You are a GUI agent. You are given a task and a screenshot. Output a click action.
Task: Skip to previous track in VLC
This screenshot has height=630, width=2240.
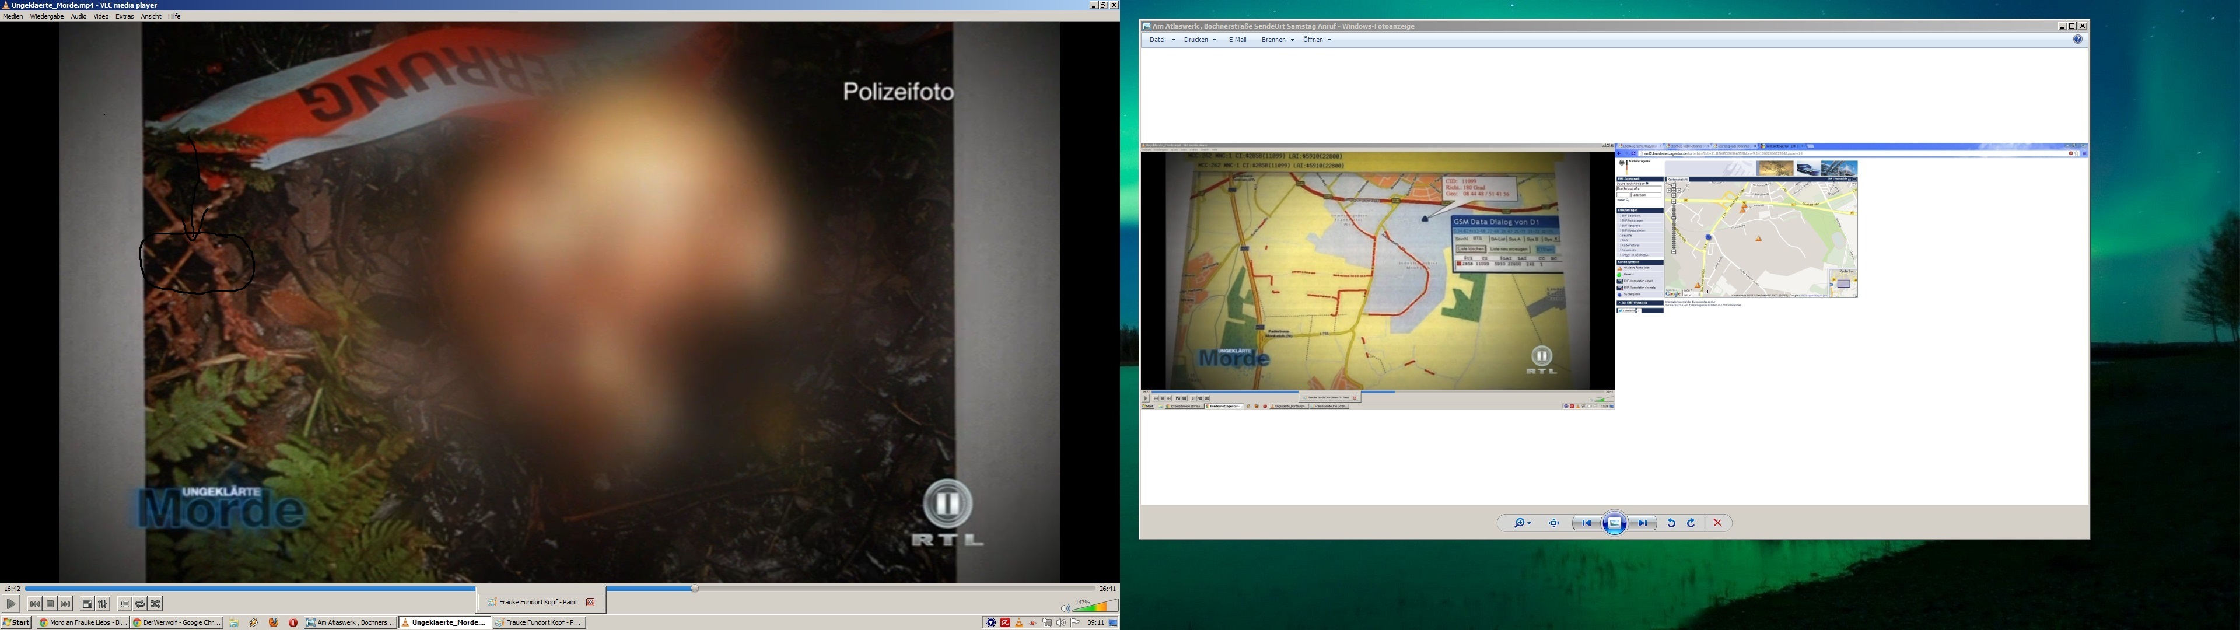35,604
